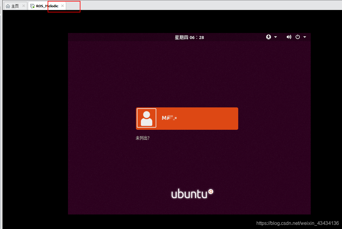Expand the system menu dropdown arrow
The height and width of the screenshot is (229, 342).
pyautogui.click(x=305, y=37)
